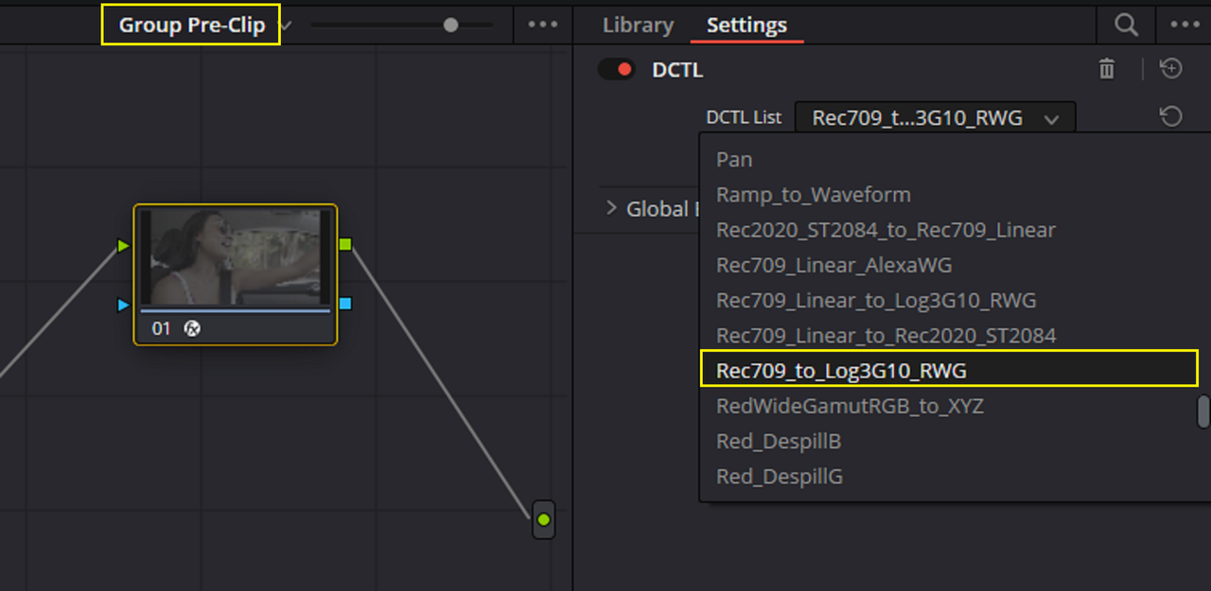Open the DCTL List dropdown

935,118
